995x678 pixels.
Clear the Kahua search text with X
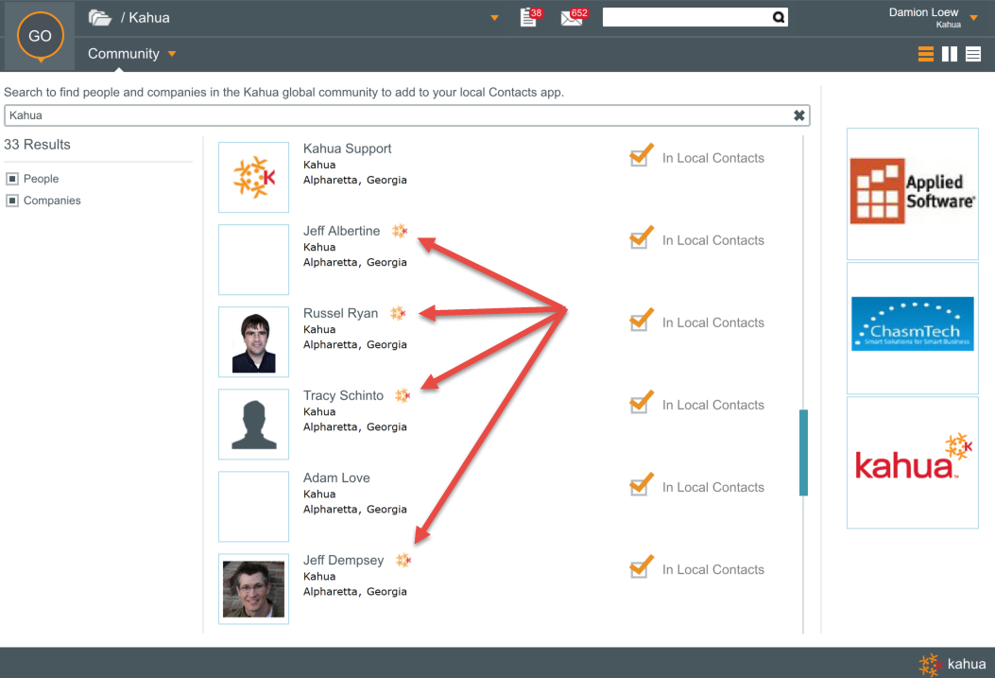point(798,115)
